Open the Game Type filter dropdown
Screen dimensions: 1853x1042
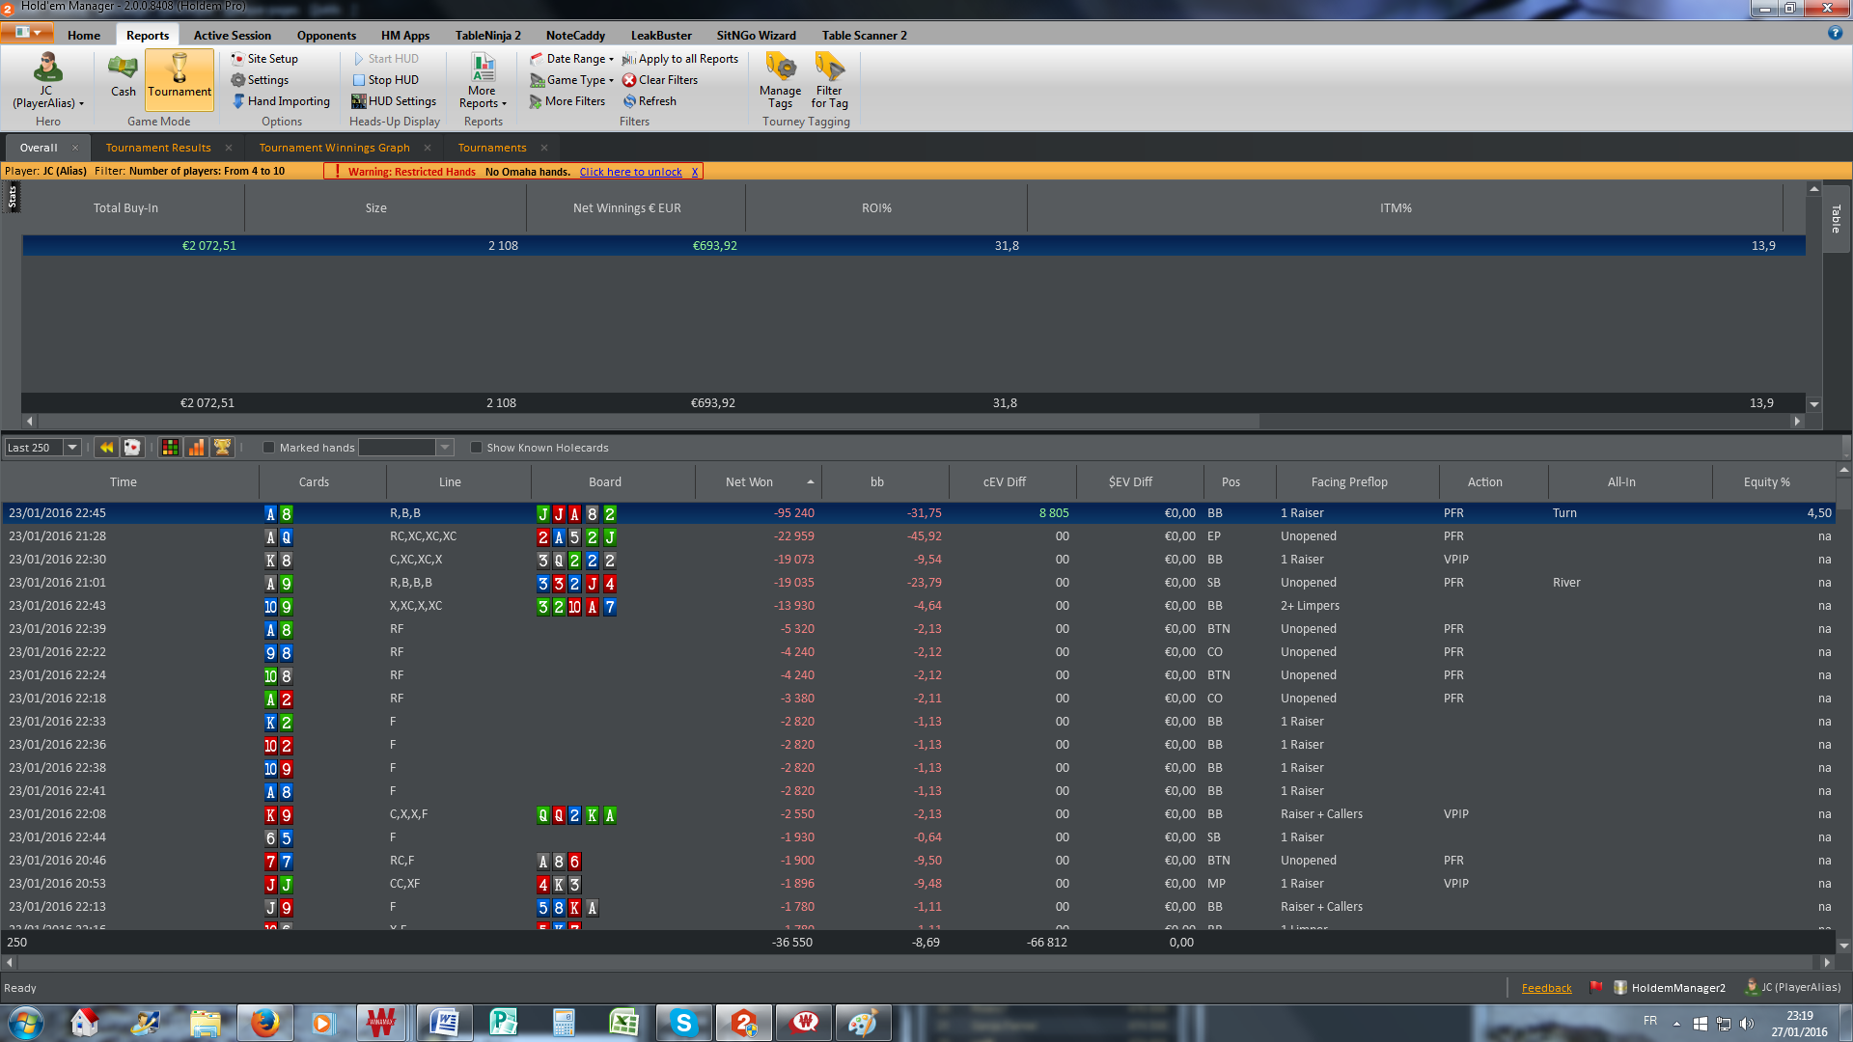pyautogui.click(x=571, y=80)
